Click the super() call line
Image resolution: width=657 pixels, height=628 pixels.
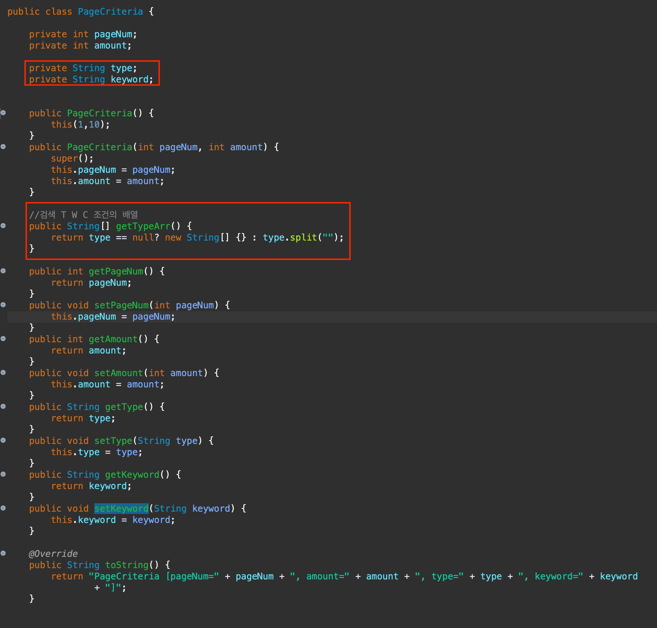[72, 158]
